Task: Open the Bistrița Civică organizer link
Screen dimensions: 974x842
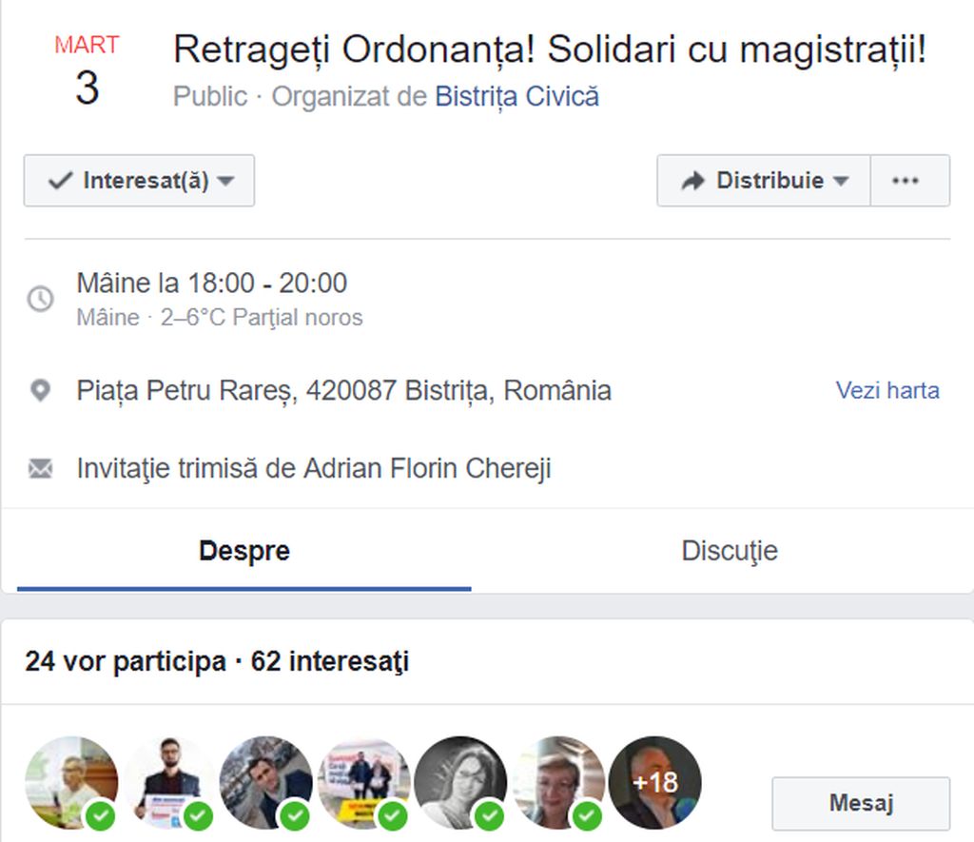Action: point(516,97)
